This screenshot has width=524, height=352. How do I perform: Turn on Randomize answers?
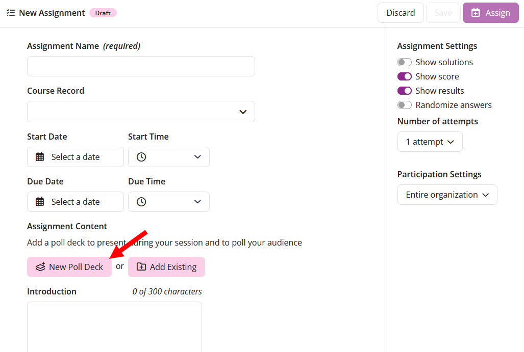[405, 104]
